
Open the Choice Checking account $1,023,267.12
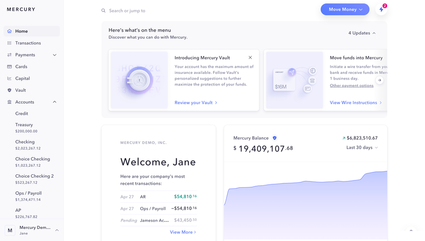click(33, 162)
